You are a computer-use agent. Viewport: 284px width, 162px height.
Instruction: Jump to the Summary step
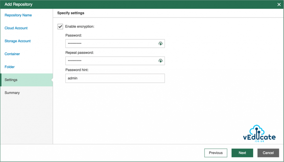[x=12, y=93]
